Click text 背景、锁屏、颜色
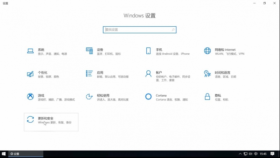The width and height of the screenshot is (280, 158). pyautogui.click(x=48, y=77)
